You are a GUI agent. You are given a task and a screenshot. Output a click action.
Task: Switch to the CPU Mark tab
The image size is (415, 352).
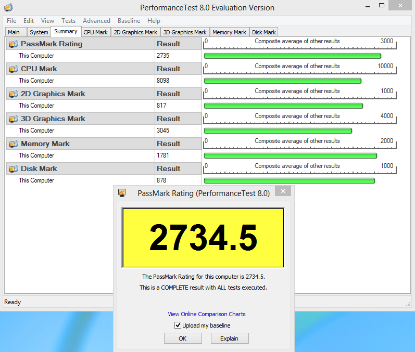95,32
